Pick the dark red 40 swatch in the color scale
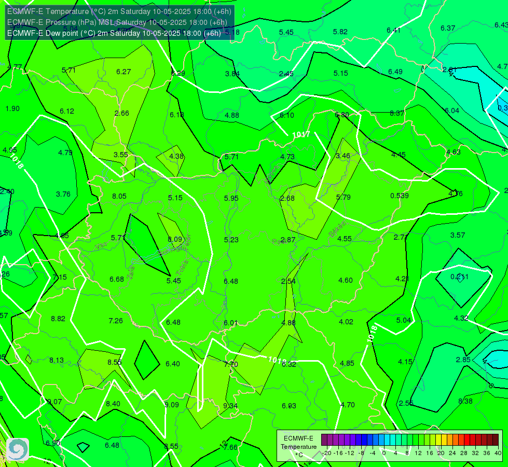This screenshot has width=508, height=467. click(496, 440)
